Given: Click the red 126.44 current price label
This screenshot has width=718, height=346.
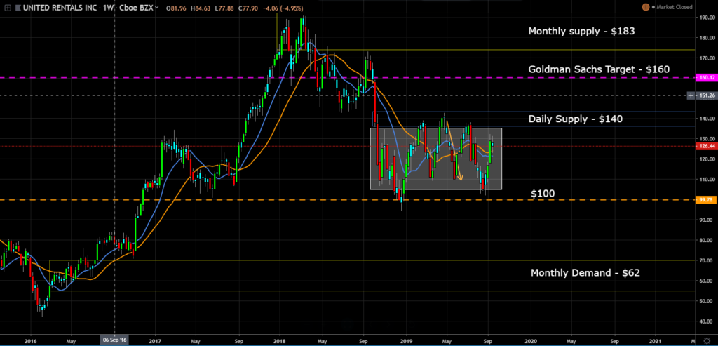Looking at the screenshot, I should 705,146.
